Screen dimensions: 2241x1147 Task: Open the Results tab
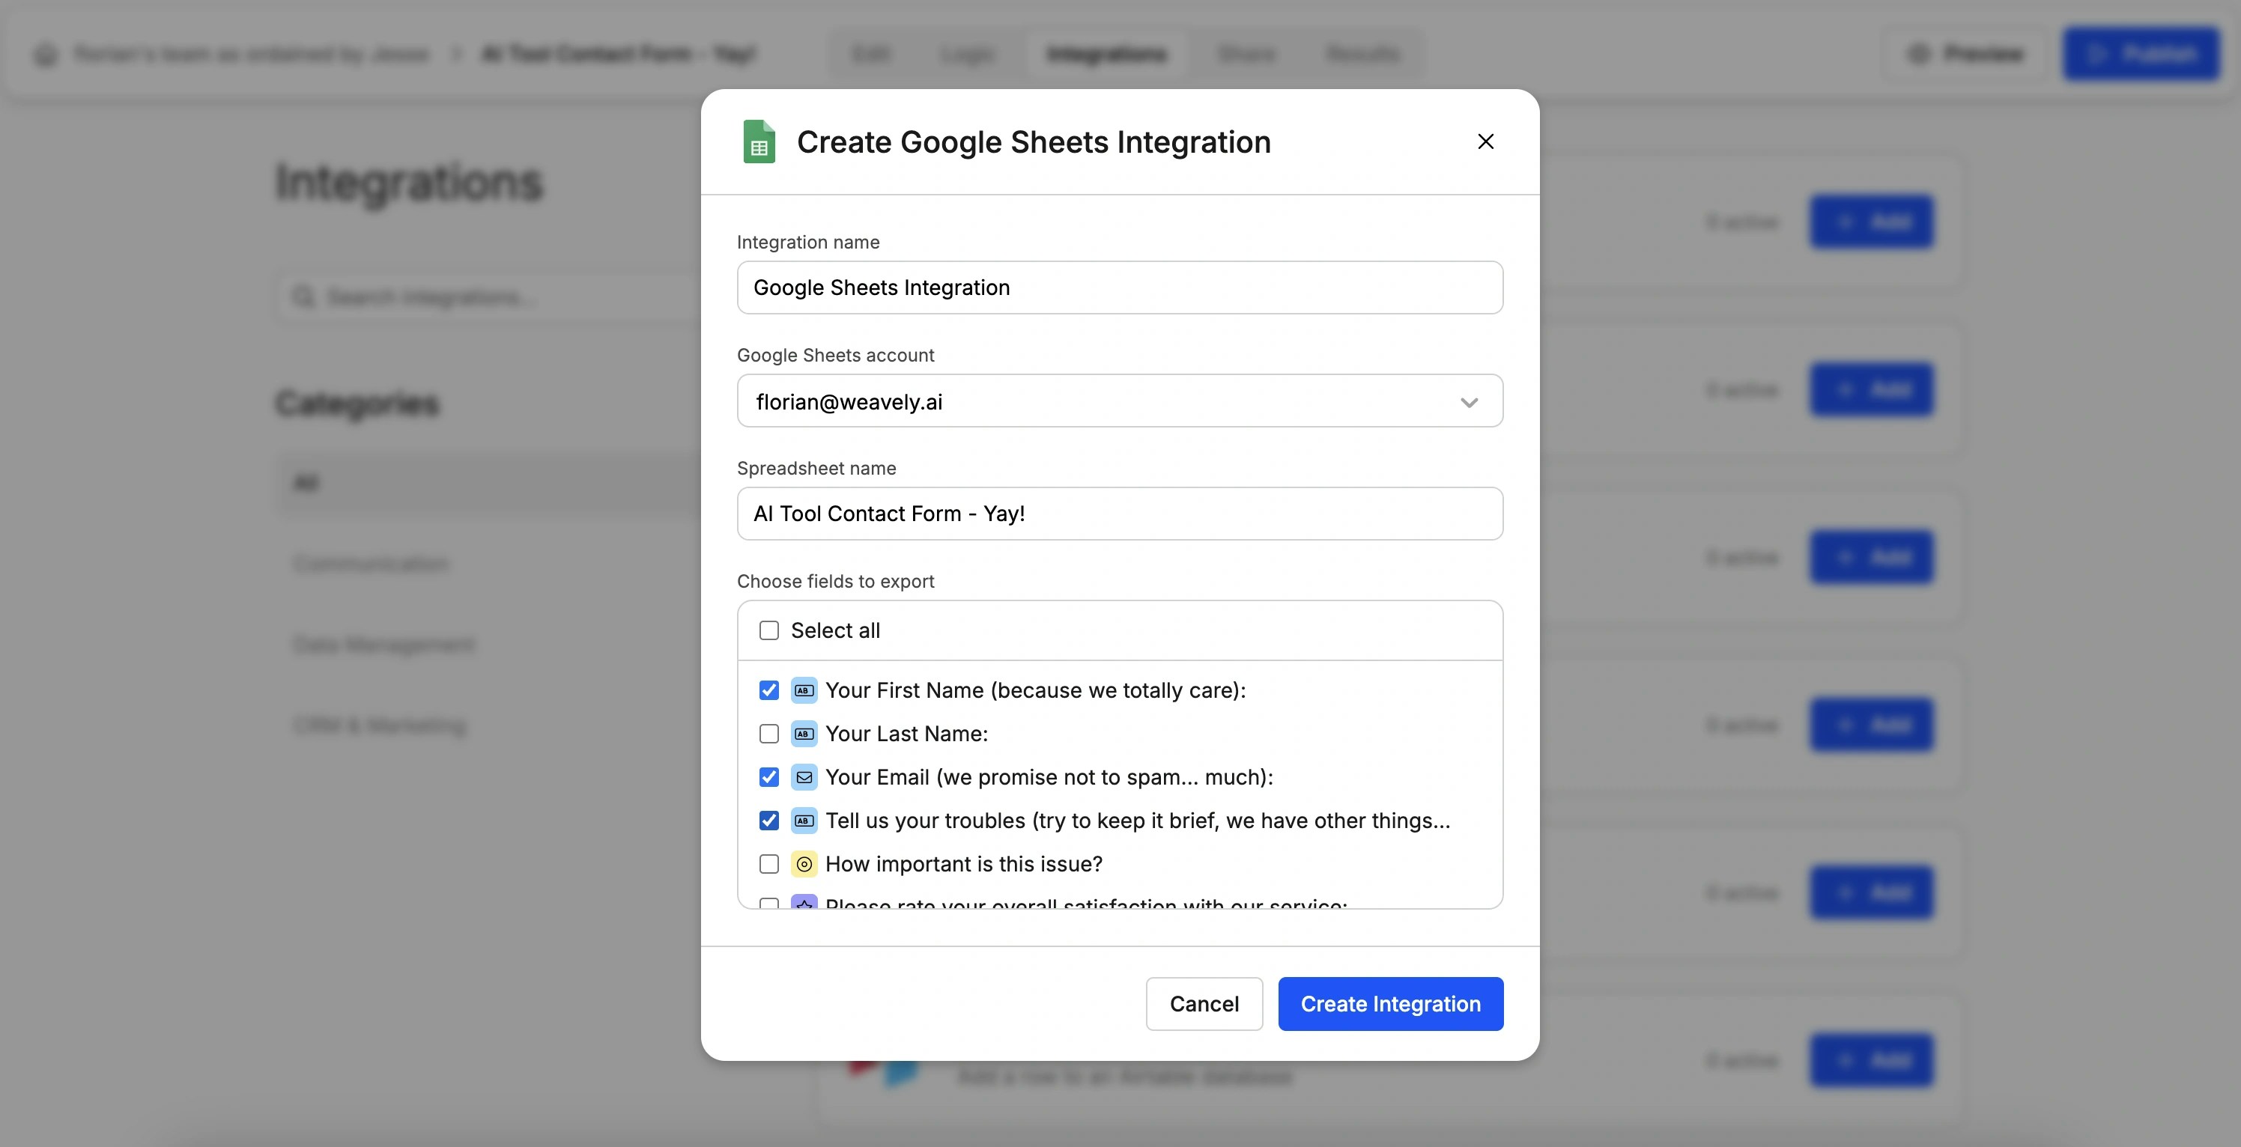[x=1362, y=53]
